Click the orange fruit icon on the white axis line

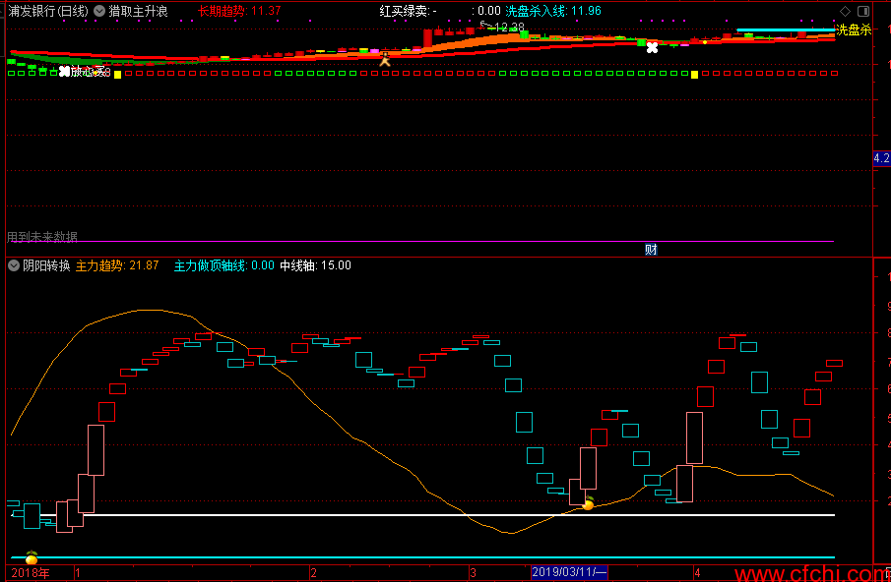click(588, 503)
